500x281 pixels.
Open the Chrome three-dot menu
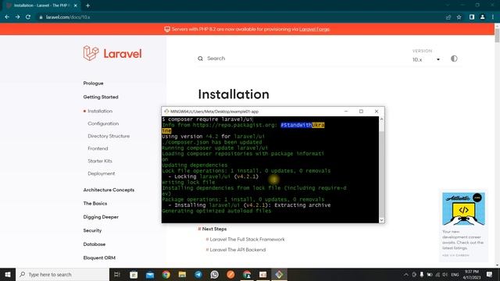tap(493, 17)
